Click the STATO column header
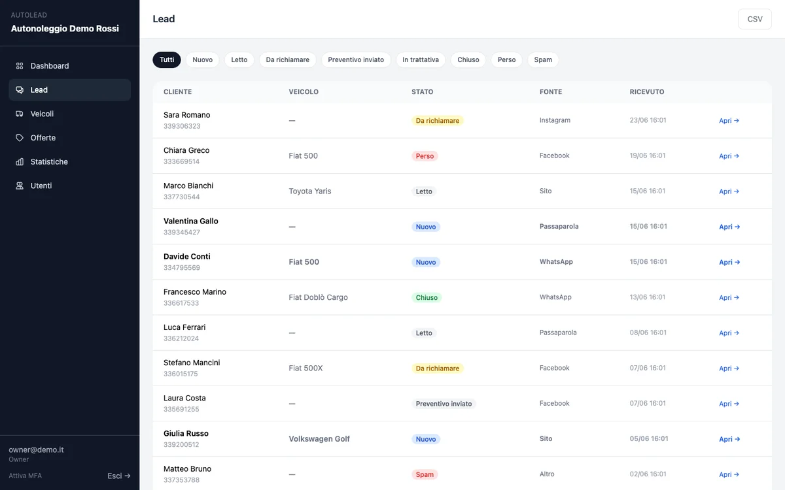785x490 pixels. tap(423, 92)
